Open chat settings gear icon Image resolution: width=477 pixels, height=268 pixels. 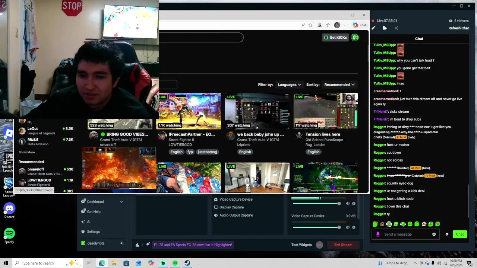pyautogui.click(x=447, y=234)
